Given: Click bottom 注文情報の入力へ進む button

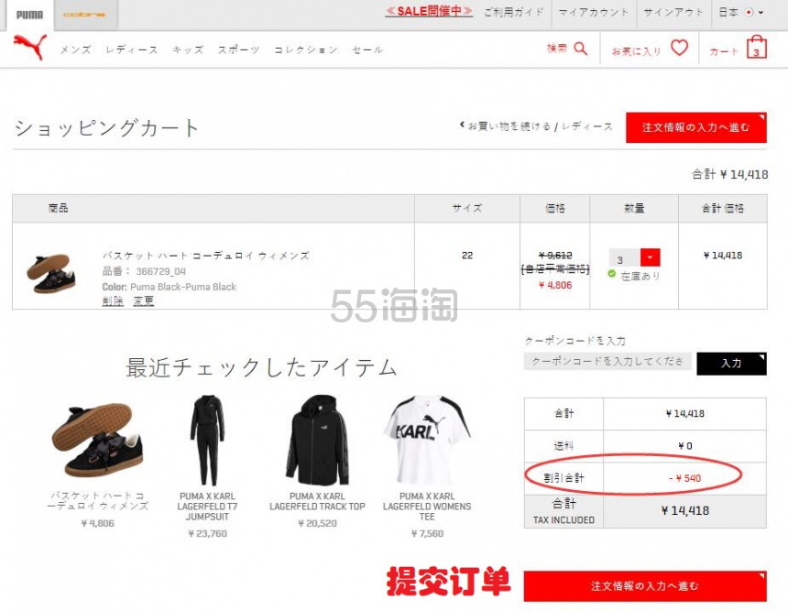Looking at the screenshot, I should pos(645,586).
